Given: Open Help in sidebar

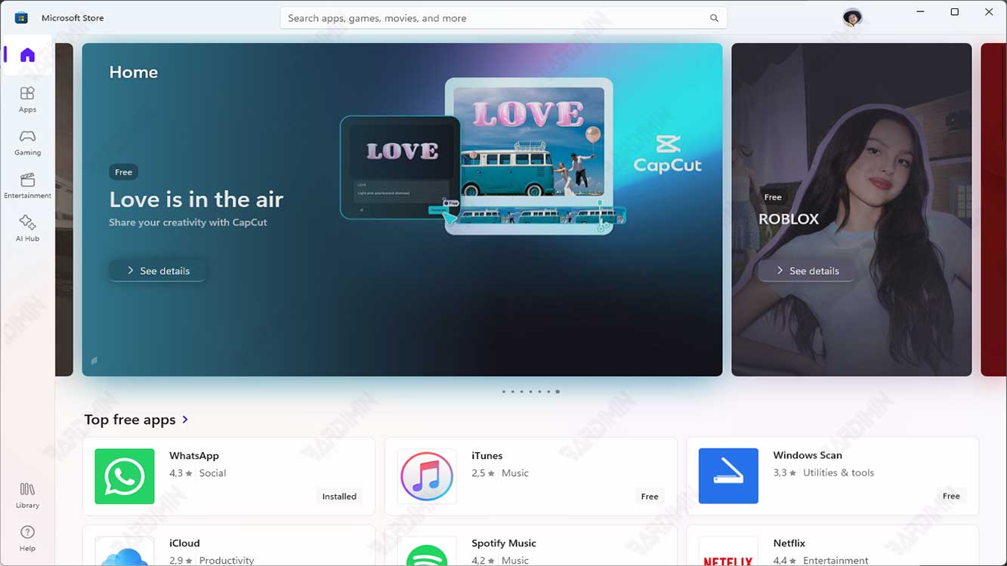Looking at the screenshot, I should [x=27, y=538].
